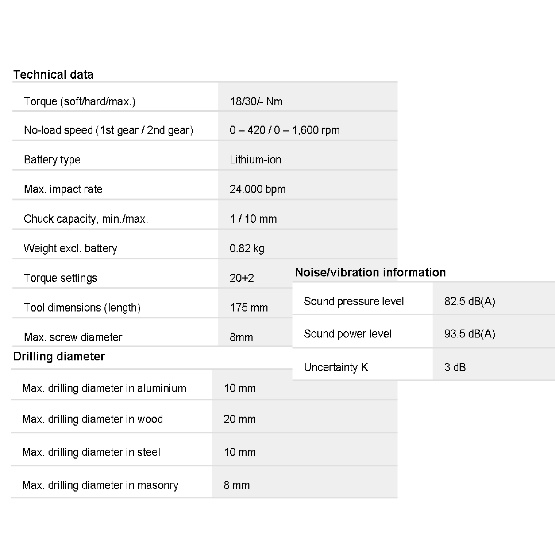Click the "Uncertainty K" row label

click(336, 367)
